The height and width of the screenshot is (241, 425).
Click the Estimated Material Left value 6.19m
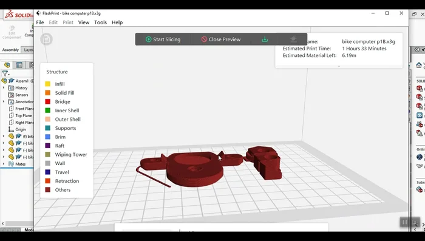[349, 55]
